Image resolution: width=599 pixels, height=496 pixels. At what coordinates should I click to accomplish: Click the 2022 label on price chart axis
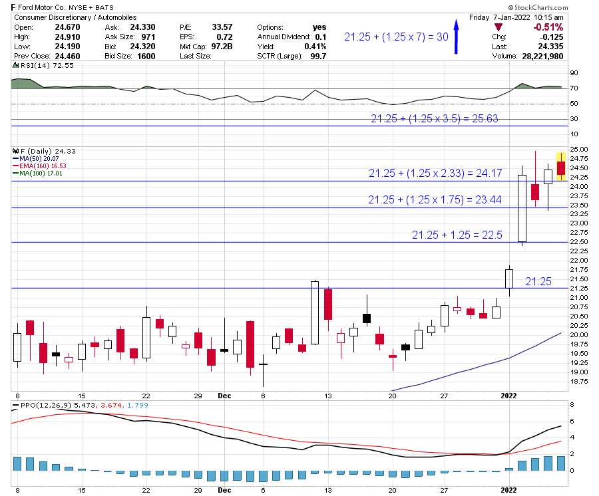click(x=508, y=396)
